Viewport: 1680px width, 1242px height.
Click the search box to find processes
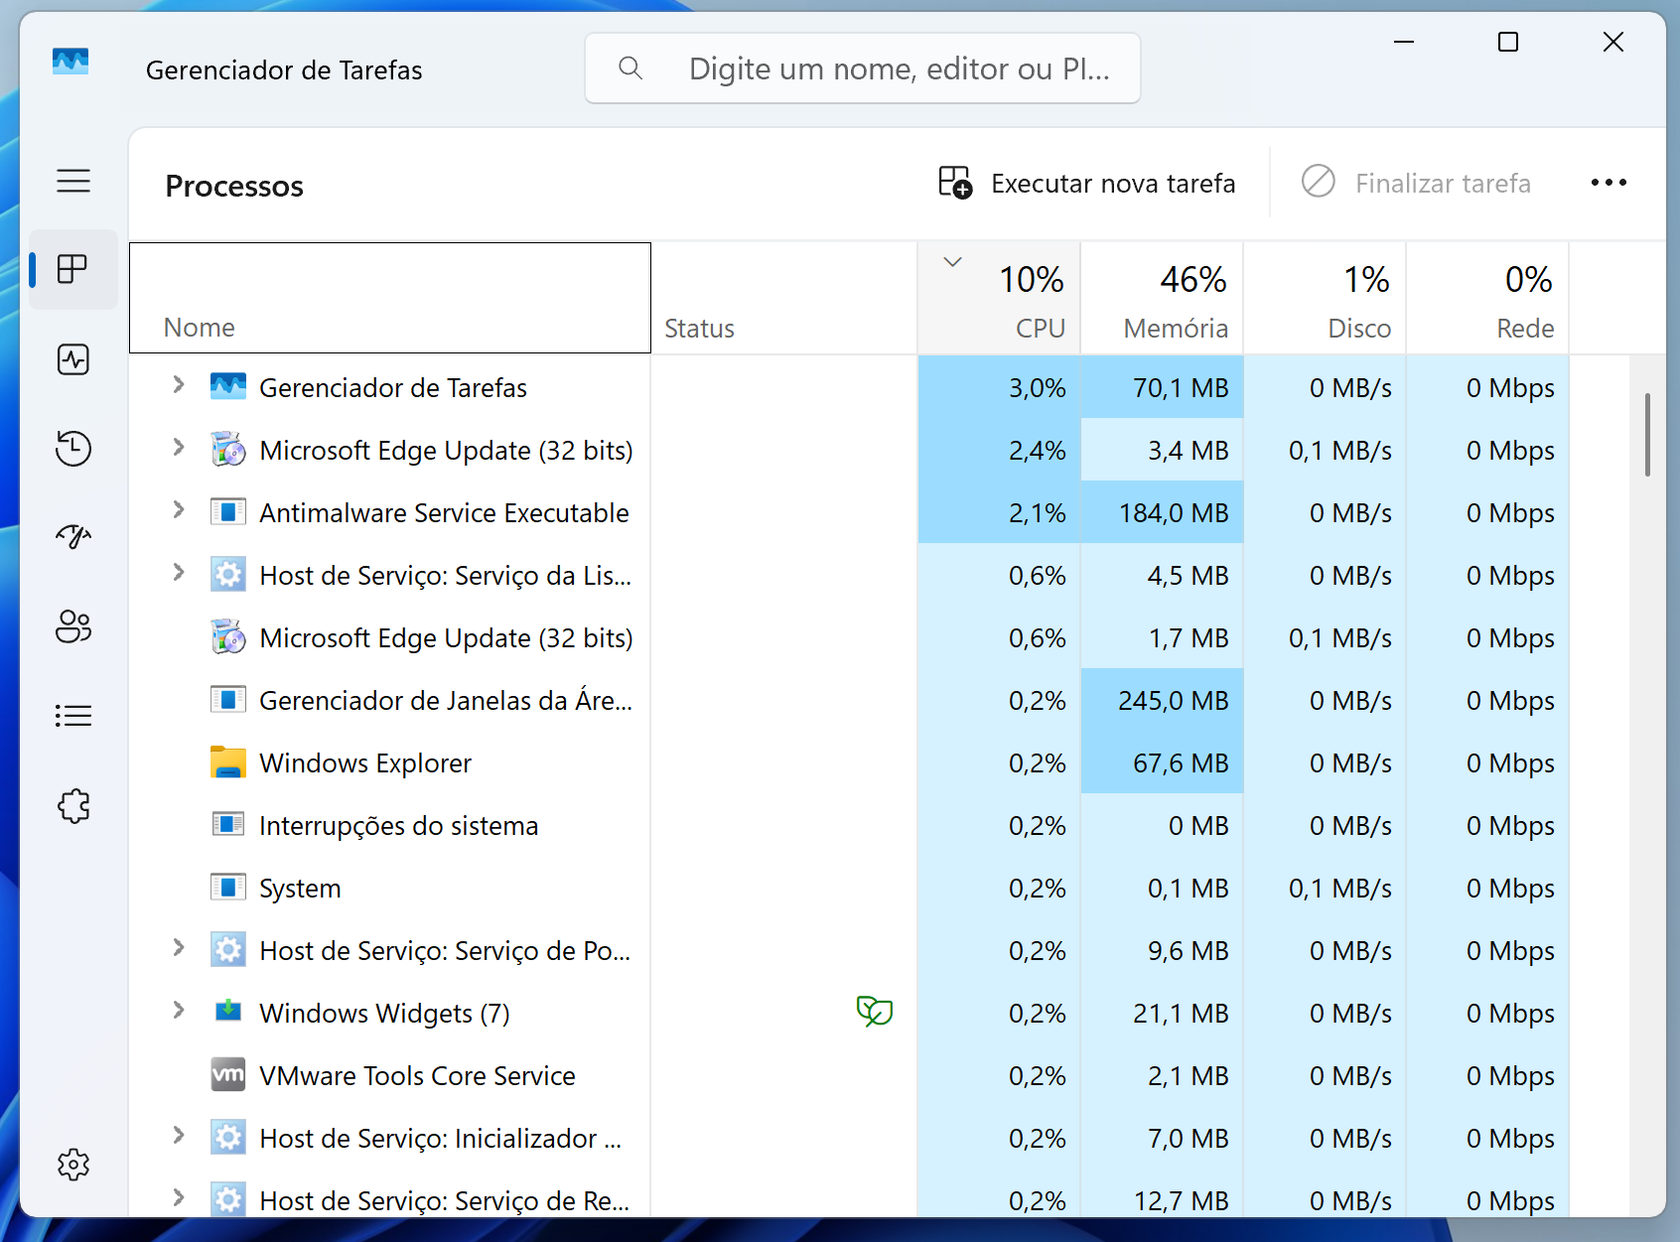pos(863,69)
